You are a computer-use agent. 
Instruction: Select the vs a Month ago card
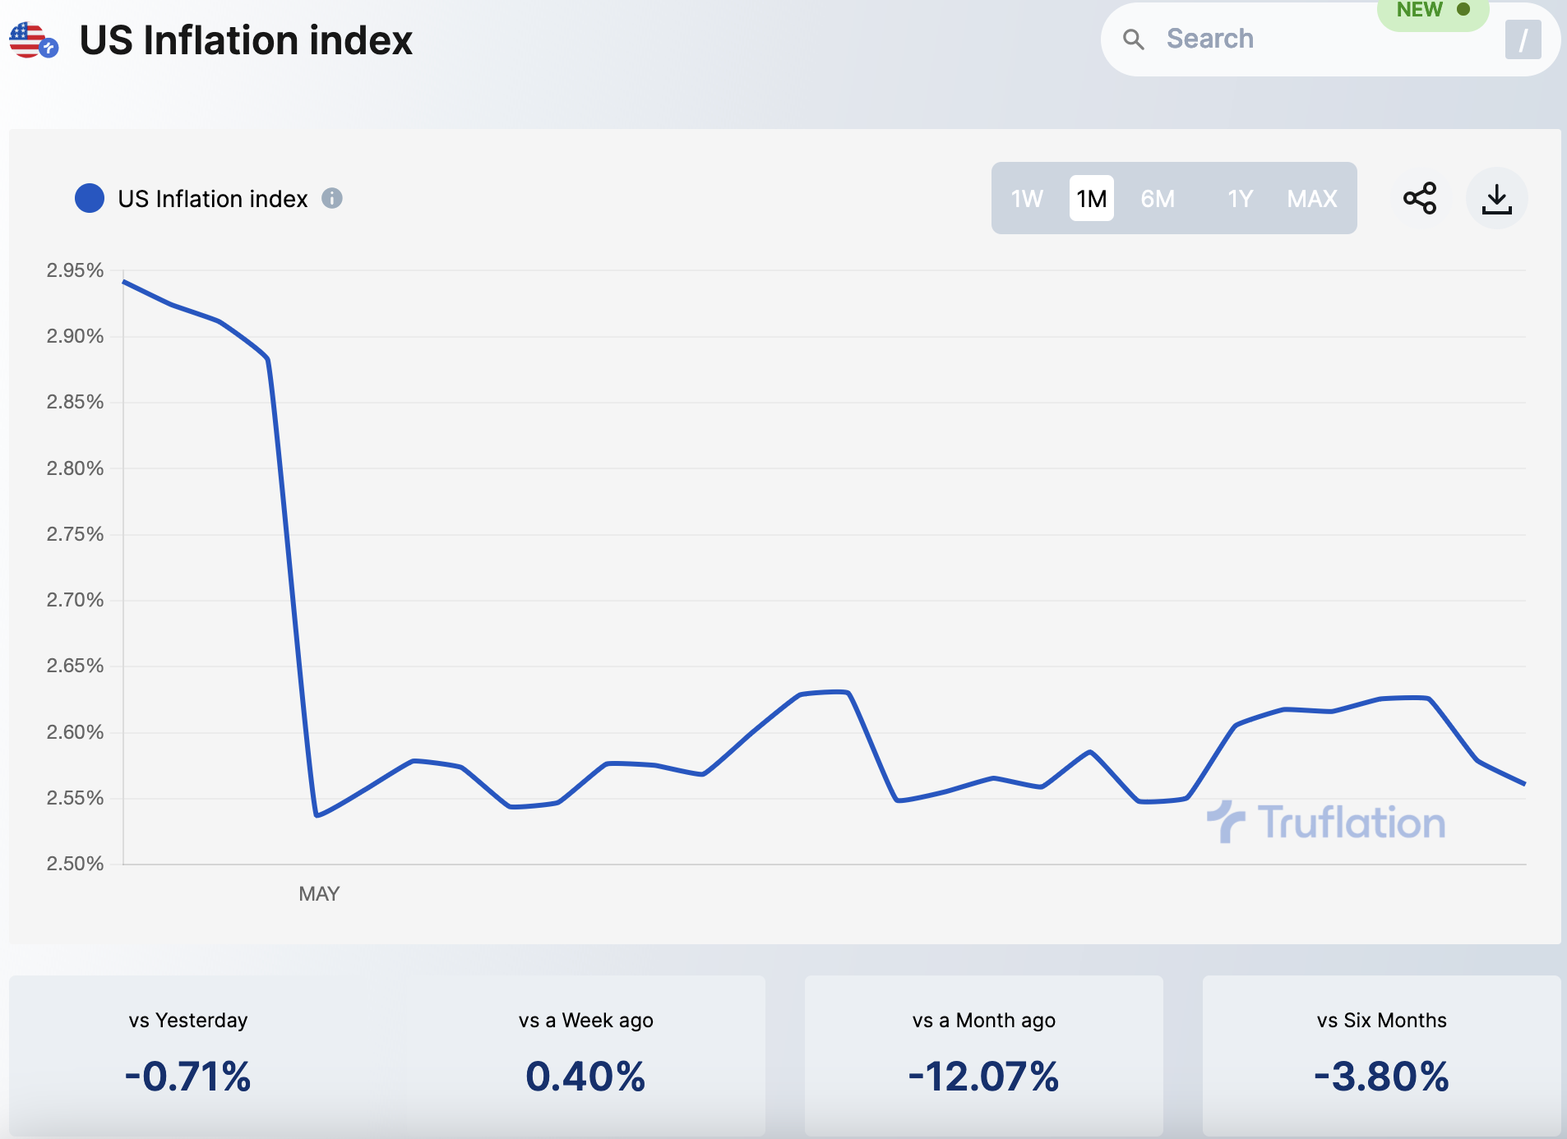pyautogui.click(x=983, y=1055)
